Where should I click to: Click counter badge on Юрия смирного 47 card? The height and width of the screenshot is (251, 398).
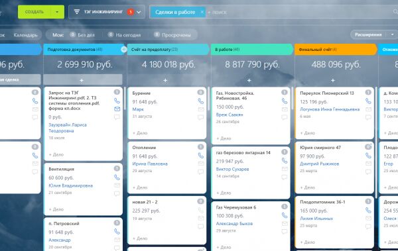(368, 147)
